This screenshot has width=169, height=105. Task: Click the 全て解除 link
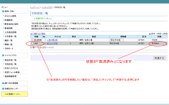pos(42,34)
